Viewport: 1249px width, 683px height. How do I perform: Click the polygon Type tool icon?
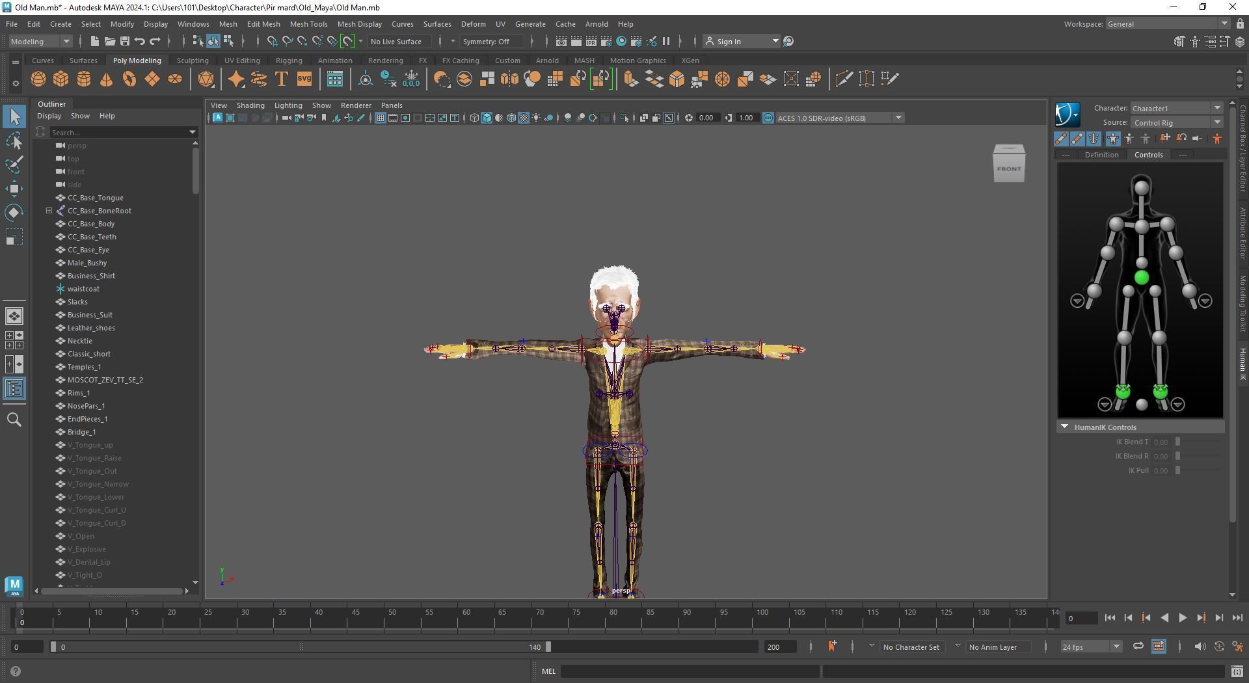282,79
